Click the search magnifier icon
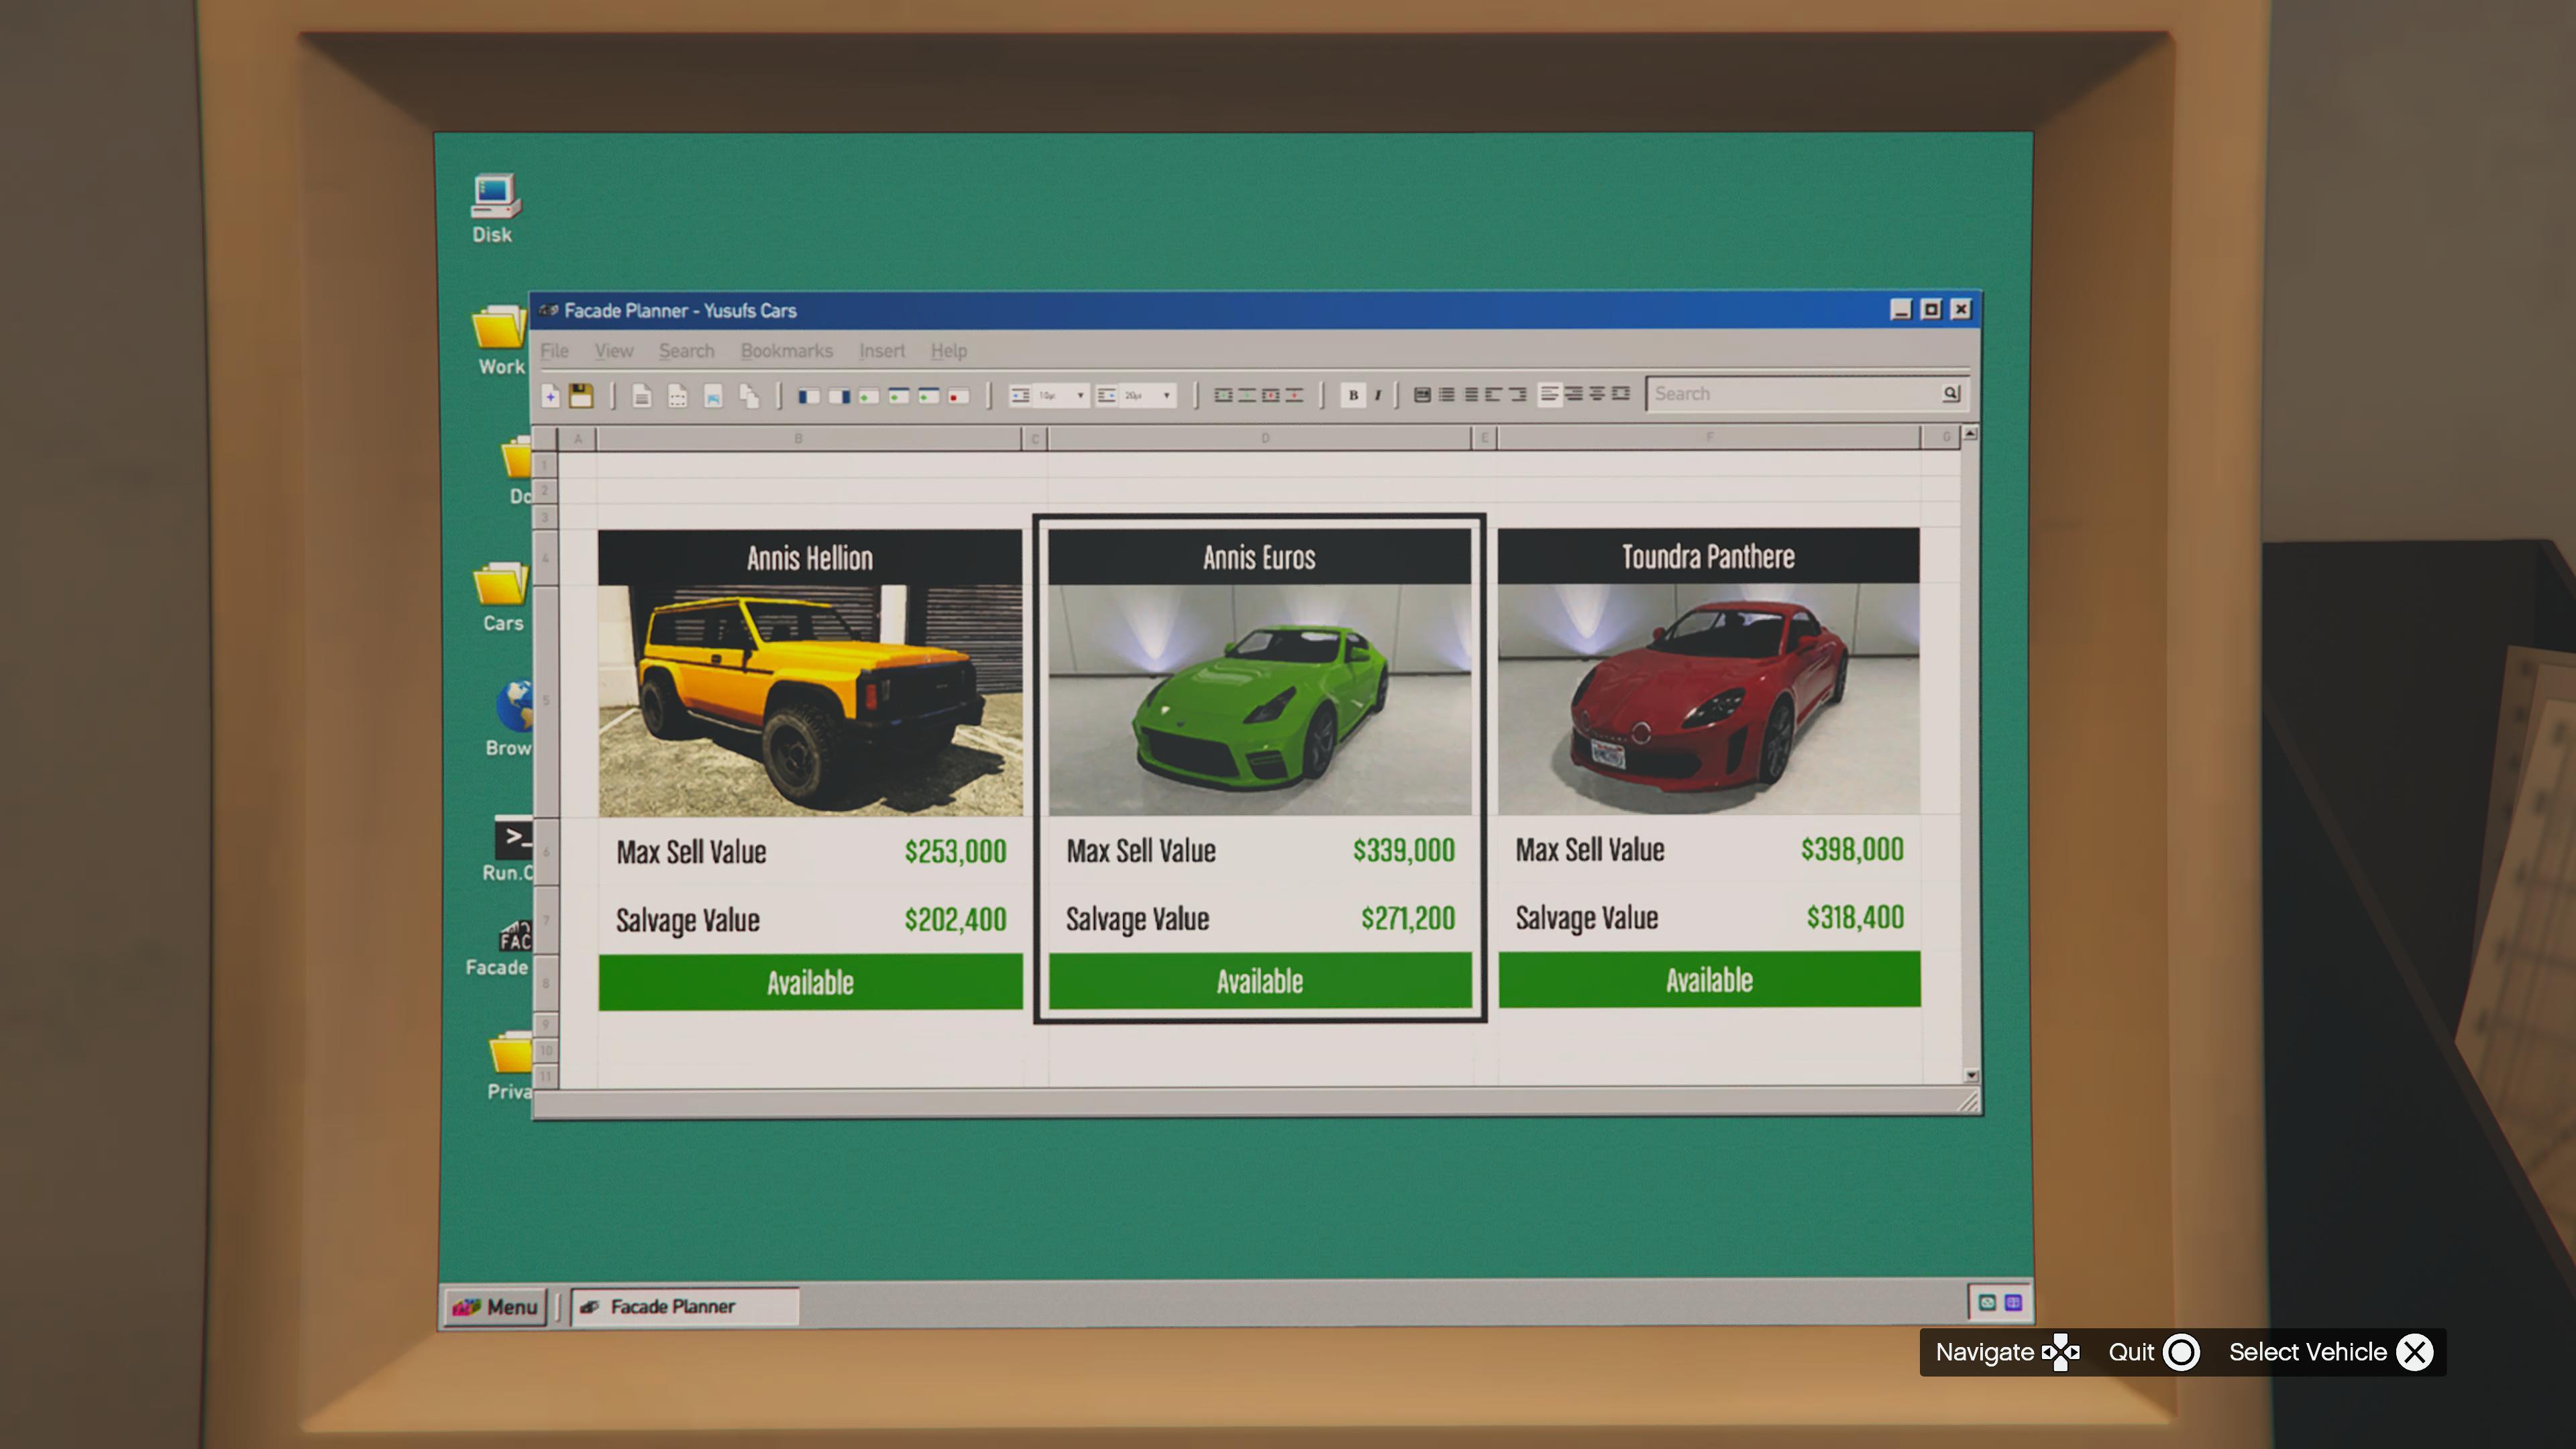Screen dimensions: 2576x1449 (1950, 394)
